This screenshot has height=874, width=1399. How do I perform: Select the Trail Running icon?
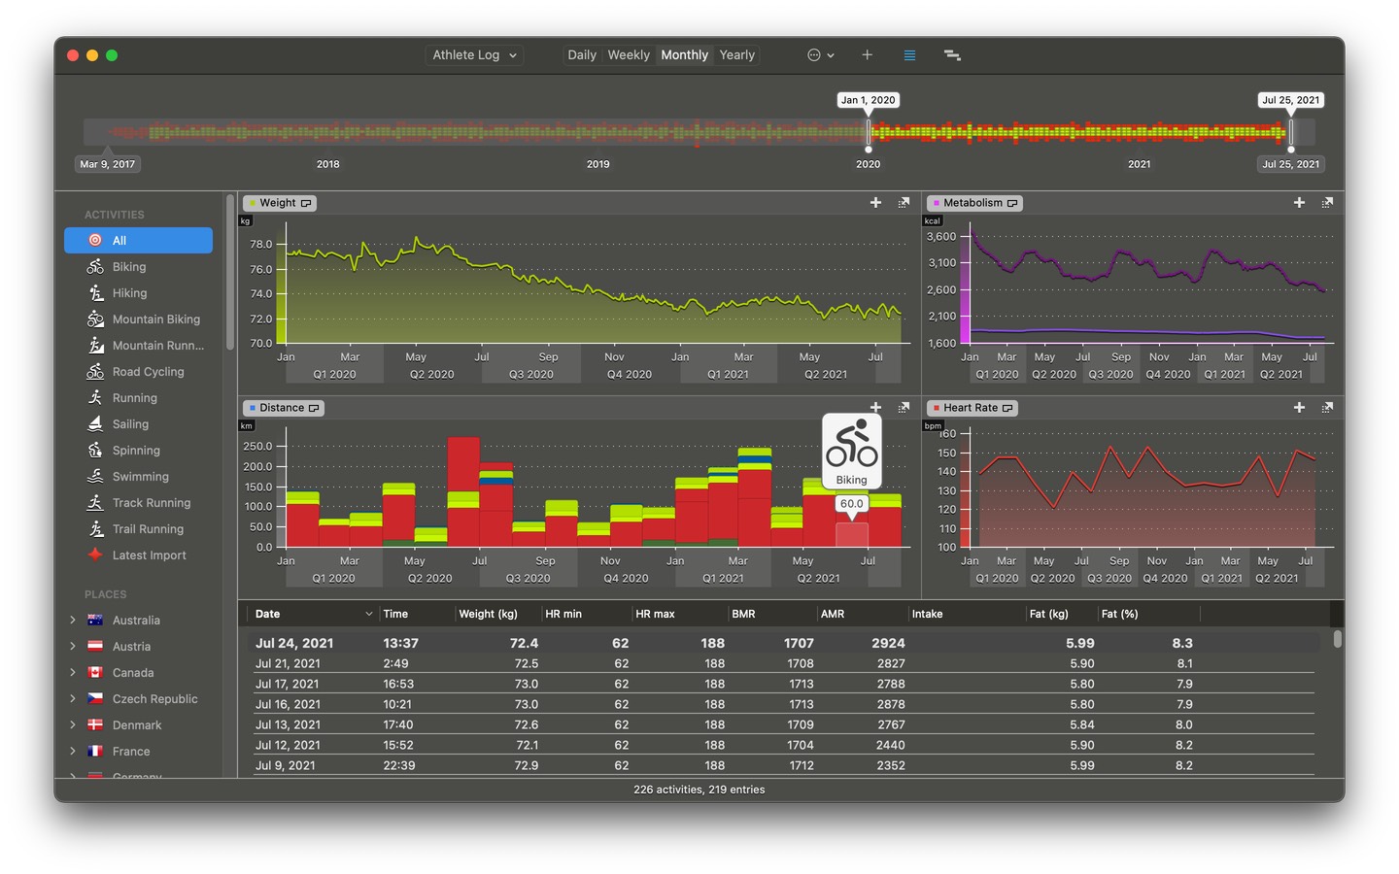95,529
